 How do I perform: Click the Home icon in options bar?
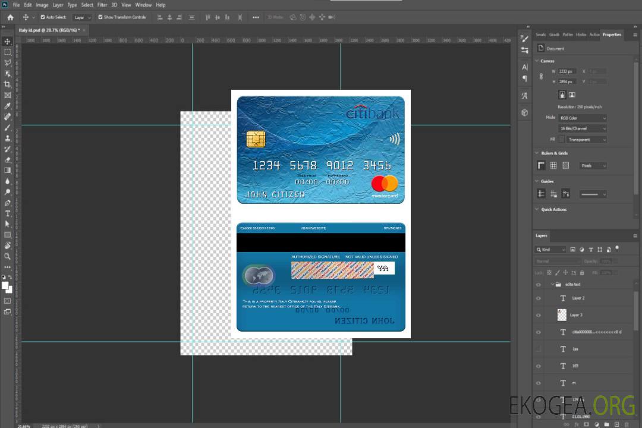tap(10, 17)
